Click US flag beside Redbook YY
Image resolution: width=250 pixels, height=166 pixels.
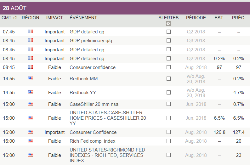[31, 92]
